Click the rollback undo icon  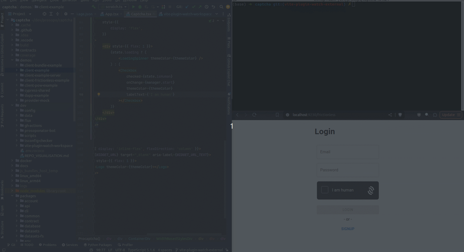coord(213,7)
